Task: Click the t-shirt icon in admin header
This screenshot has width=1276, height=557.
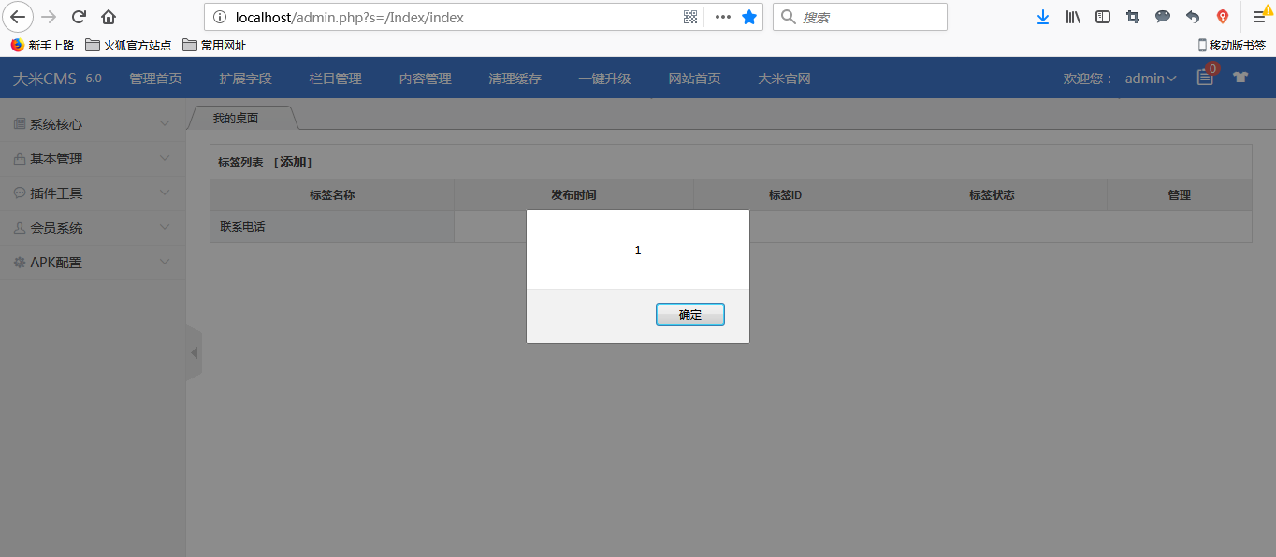Action: (1240, 78)
